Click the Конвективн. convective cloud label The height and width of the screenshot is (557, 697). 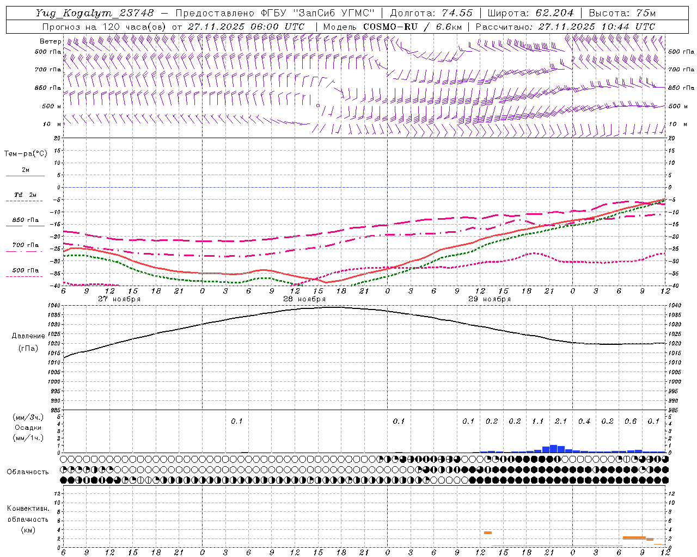tap(28, 509)
